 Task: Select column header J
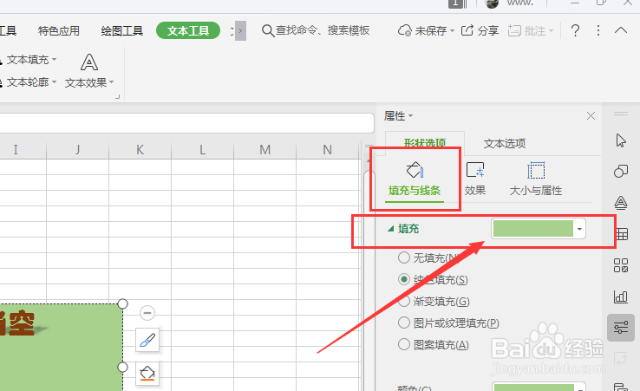tap(77, 150)
